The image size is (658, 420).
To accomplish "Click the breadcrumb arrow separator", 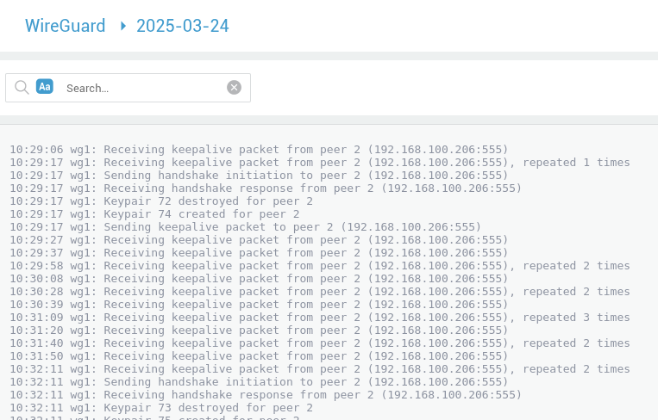I will [123, 26].
